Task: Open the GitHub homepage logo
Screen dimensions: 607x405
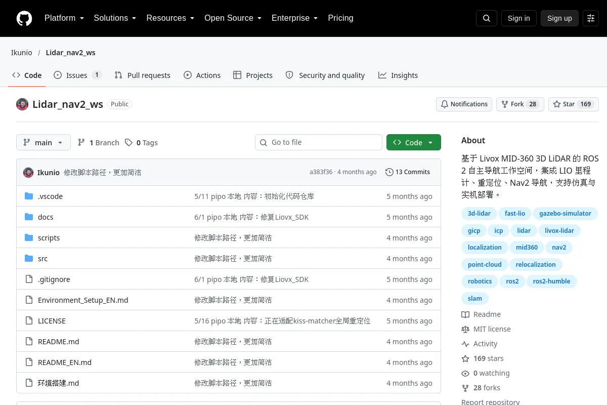Action: (x=24, y=18)
